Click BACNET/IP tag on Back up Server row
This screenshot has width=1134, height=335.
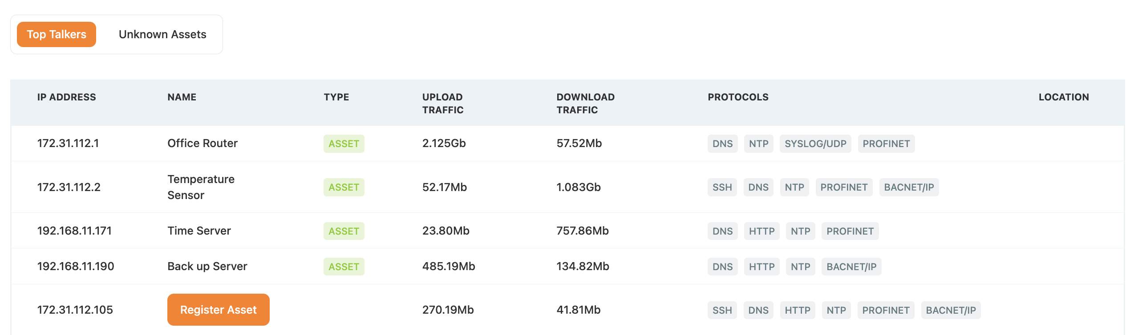pos(851,267)
